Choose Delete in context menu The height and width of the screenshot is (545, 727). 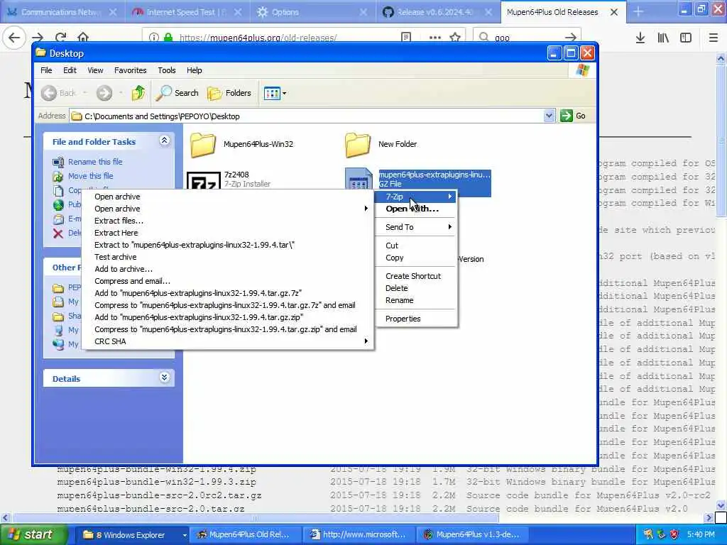416,288
